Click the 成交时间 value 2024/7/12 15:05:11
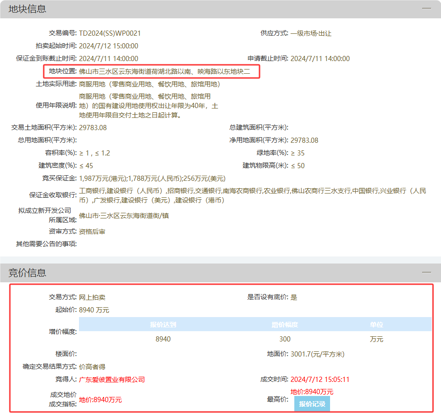Screen dimensions: 441x419 [x=320, y=380]
